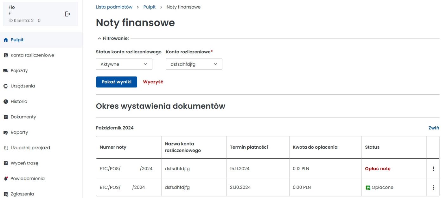Open Wyceń trasę in the sidebar menu

click(24, 163)
